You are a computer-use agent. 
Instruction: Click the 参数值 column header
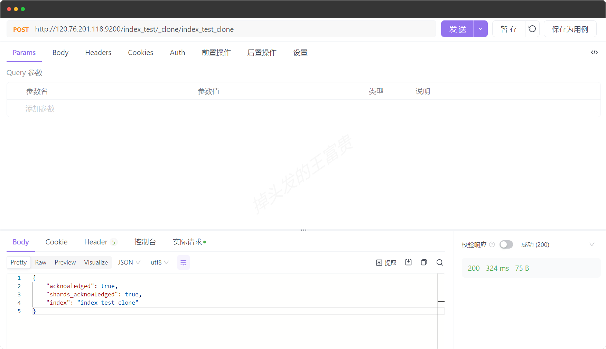[x=208, y=91]
